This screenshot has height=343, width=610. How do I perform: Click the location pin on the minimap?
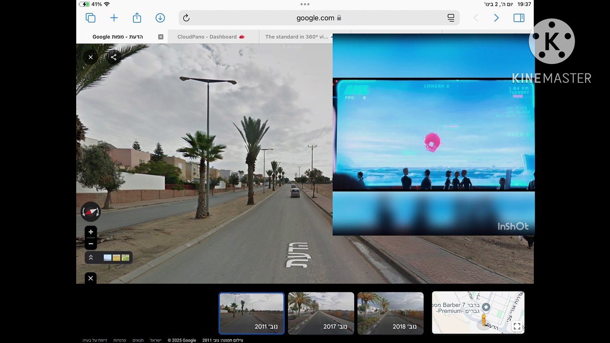(486, 308)
